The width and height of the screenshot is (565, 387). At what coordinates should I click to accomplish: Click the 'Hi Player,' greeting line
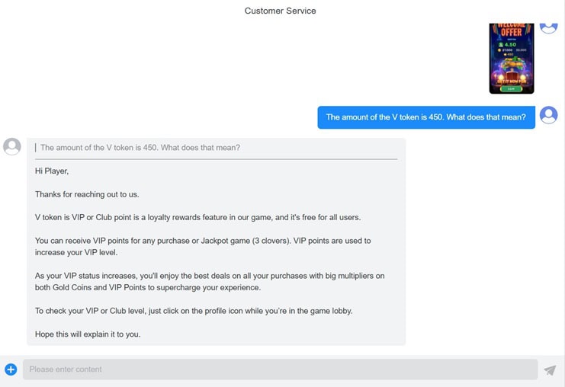[52, 171]
